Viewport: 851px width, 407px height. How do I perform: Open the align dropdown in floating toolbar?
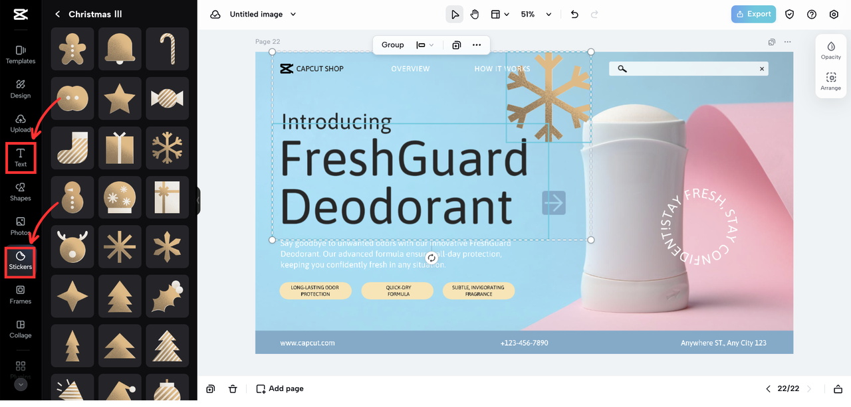[425, 44]
